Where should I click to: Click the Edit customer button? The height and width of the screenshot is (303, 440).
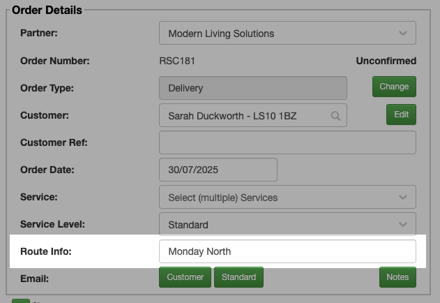pyautogui.click(x=401, y=114)
